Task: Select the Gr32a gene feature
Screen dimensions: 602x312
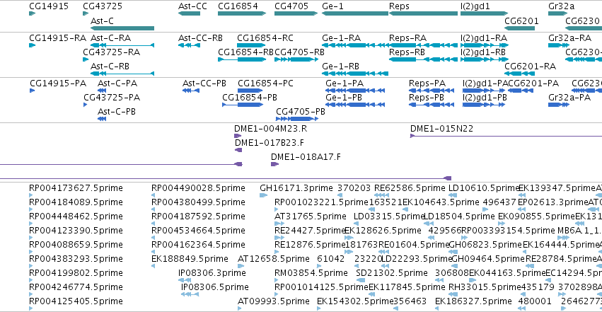Action: pyautogui.click(x=558, y=13)
